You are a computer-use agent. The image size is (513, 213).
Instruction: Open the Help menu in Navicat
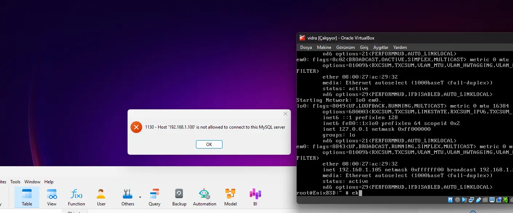pos(49,182)
